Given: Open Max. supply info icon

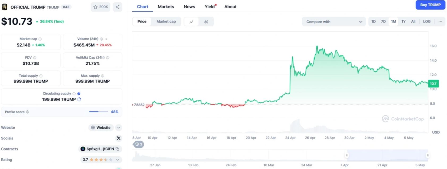Looking at the screenshot, I should click(103, 76).
